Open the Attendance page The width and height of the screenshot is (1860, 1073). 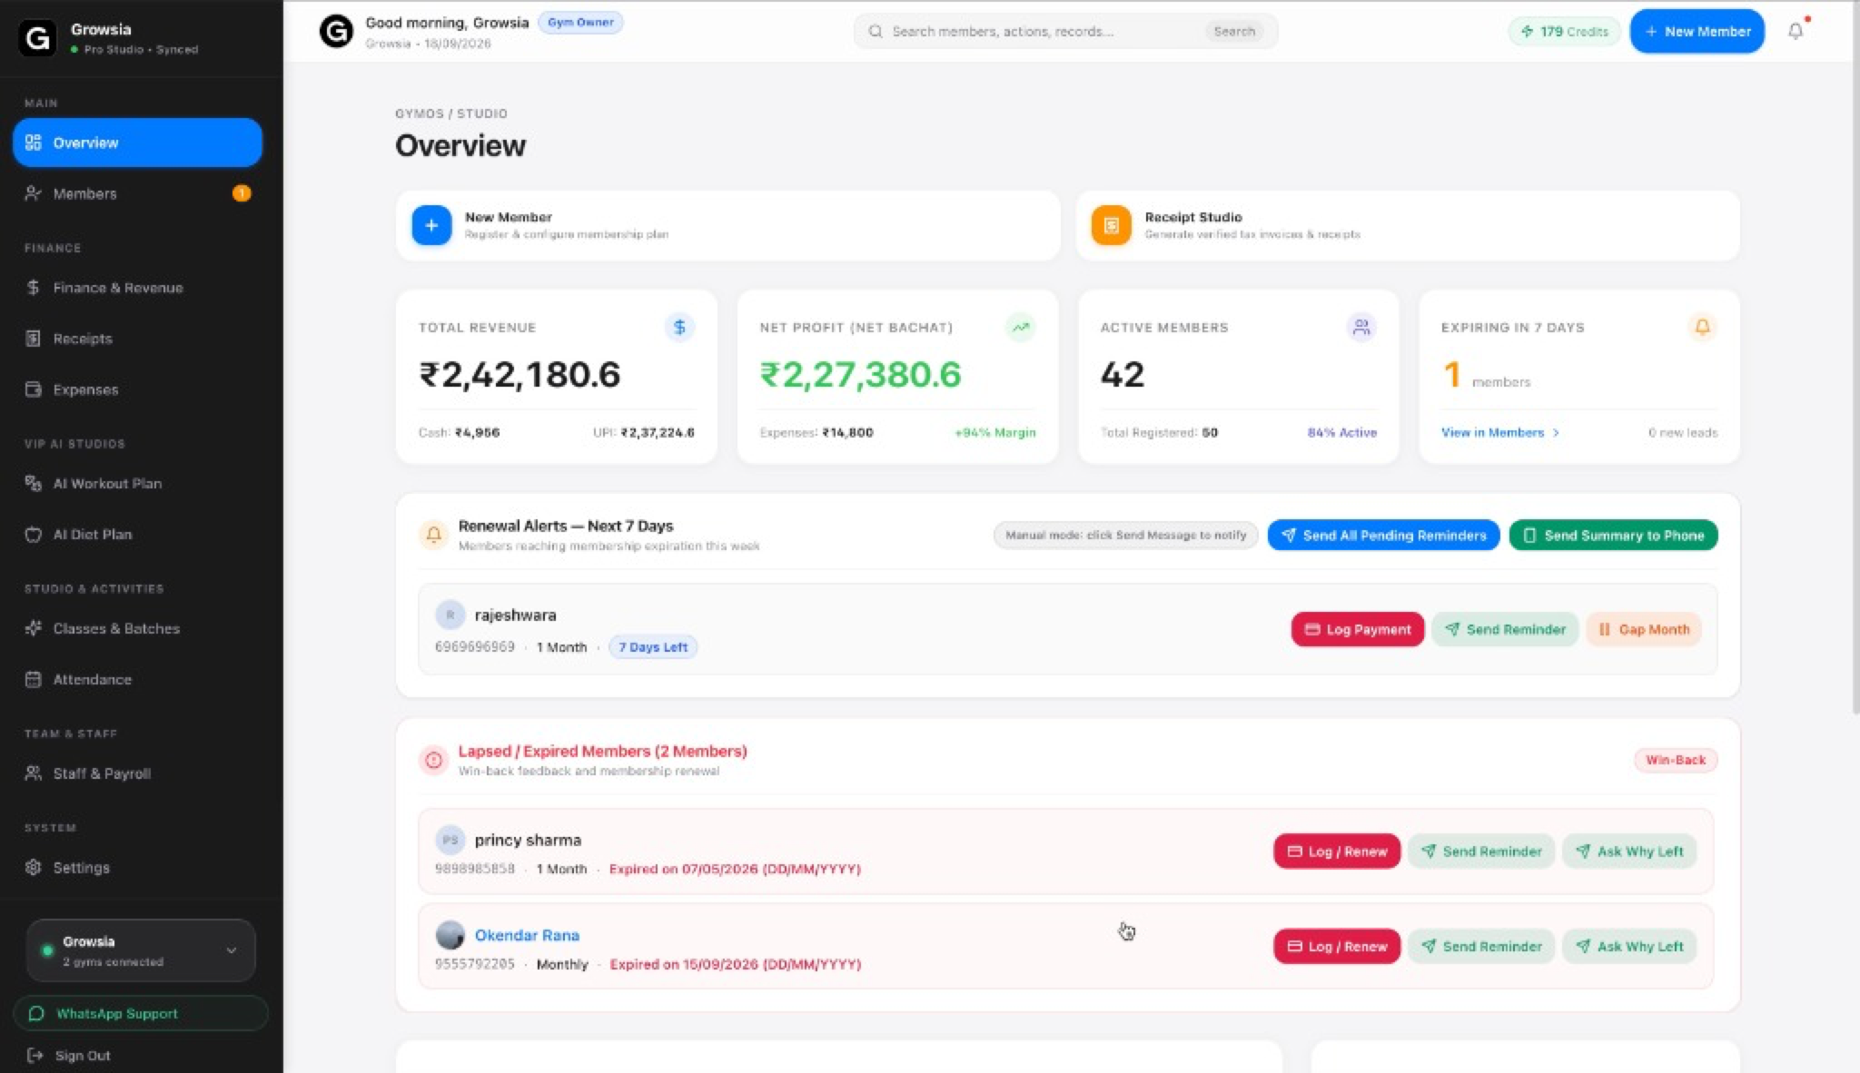pyautogui.click(x=137, y=679)
